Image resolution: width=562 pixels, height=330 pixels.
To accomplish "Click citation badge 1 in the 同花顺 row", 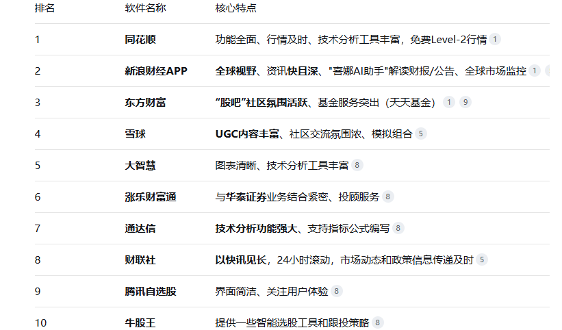I will pyautogui.click(x=495, y=40).
